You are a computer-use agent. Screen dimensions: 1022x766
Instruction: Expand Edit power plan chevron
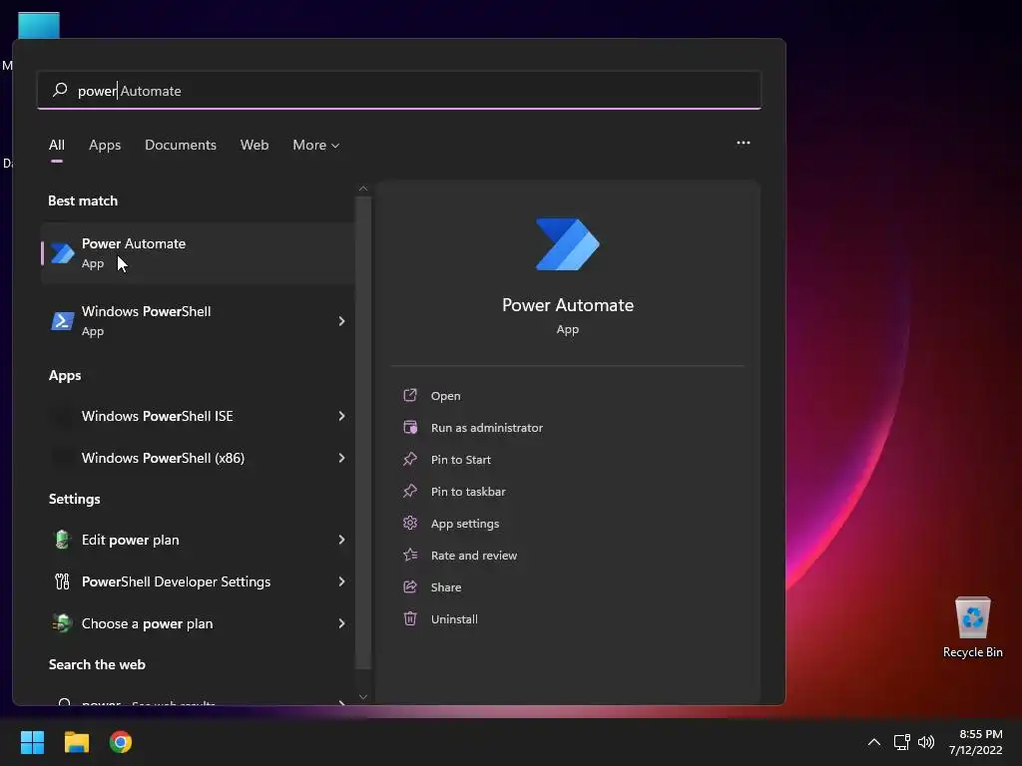tap(341, 540)
